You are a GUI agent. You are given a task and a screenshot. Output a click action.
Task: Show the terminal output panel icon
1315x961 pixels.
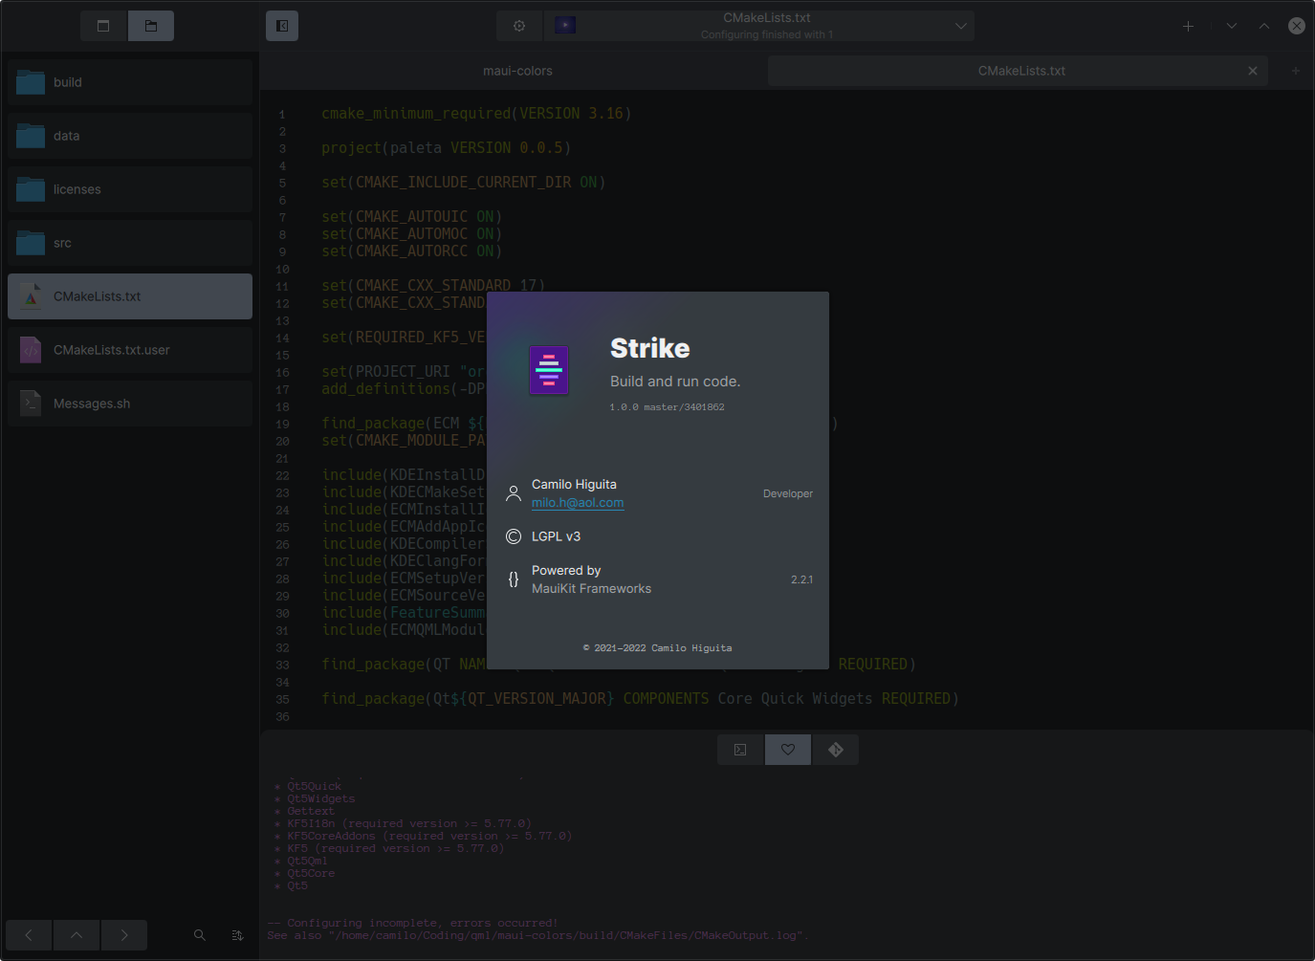pos(740,750)
